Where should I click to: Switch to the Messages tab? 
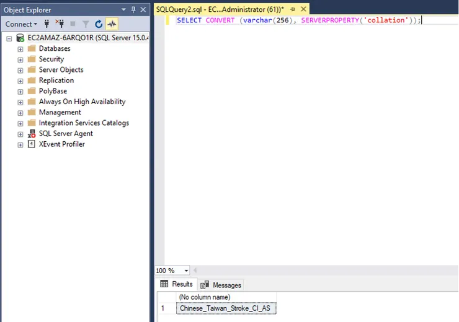tap(221, 285)
